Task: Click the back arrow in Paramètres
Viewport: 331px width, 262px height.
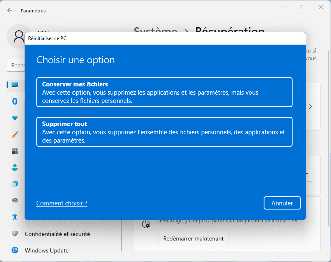Action: point(10,10)
